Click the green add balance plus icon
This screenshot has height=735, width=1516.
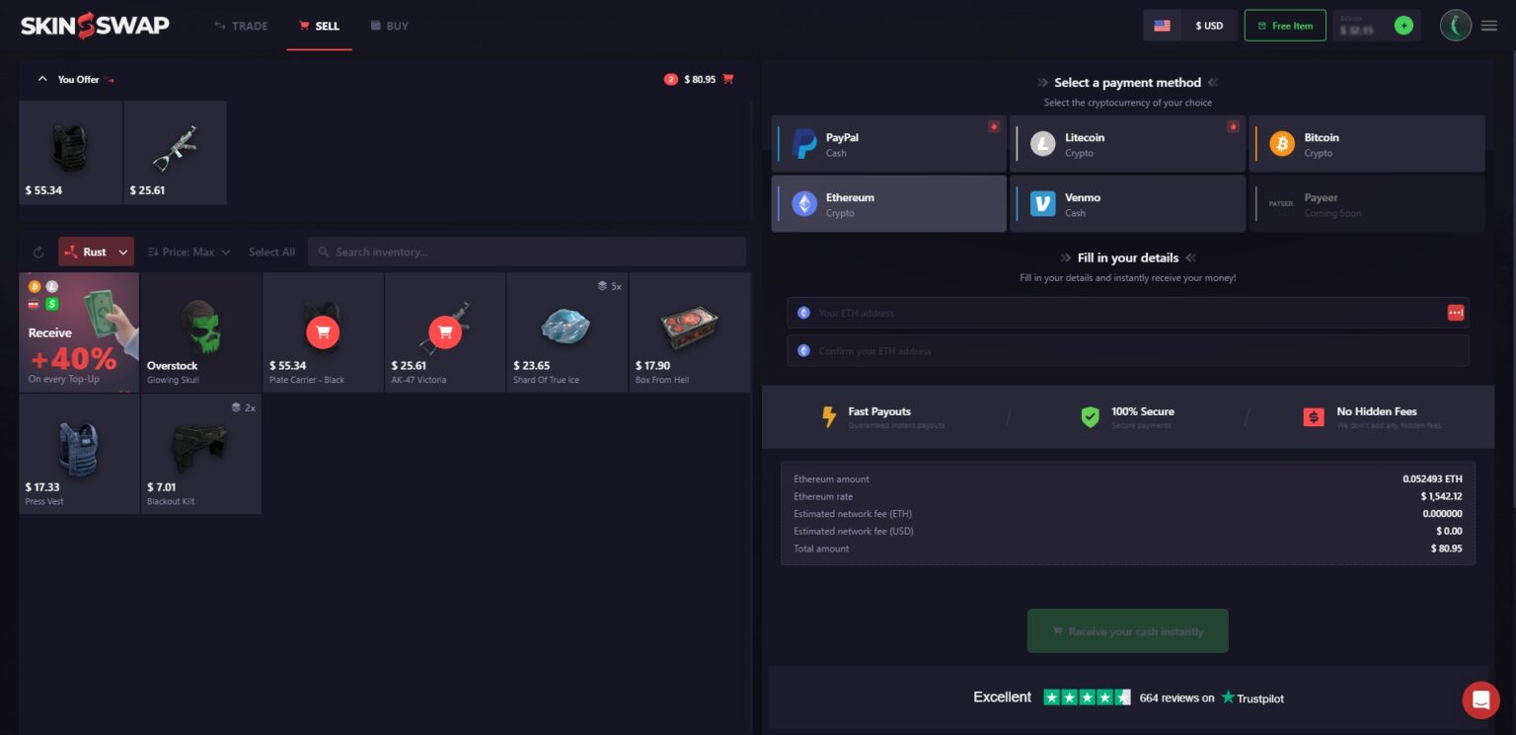point(1402,26)
